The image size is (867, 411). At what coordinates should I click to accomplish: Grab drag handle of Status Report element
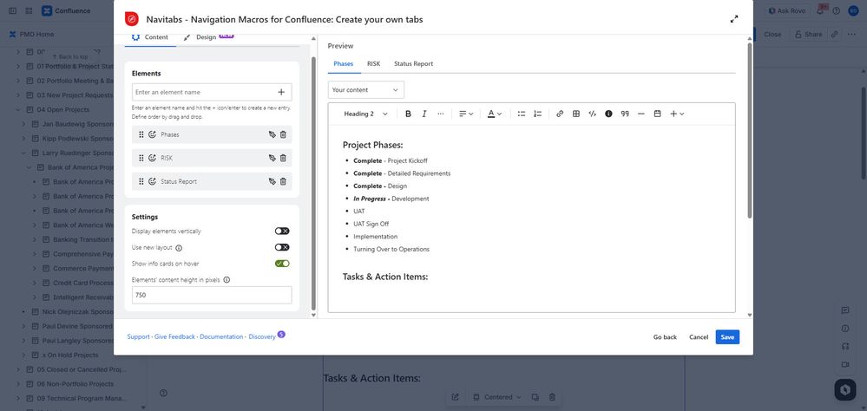click(x=141, y=181)
